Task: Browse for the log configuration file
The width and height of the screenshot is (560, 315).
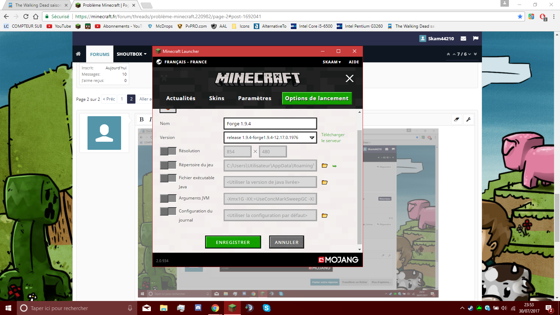Action: 325,216
